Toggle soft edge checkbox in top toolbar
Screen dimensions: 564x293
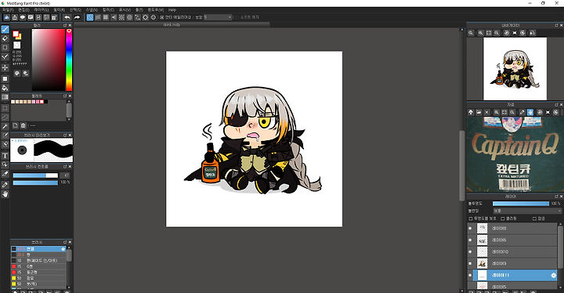tap(237, 17)
